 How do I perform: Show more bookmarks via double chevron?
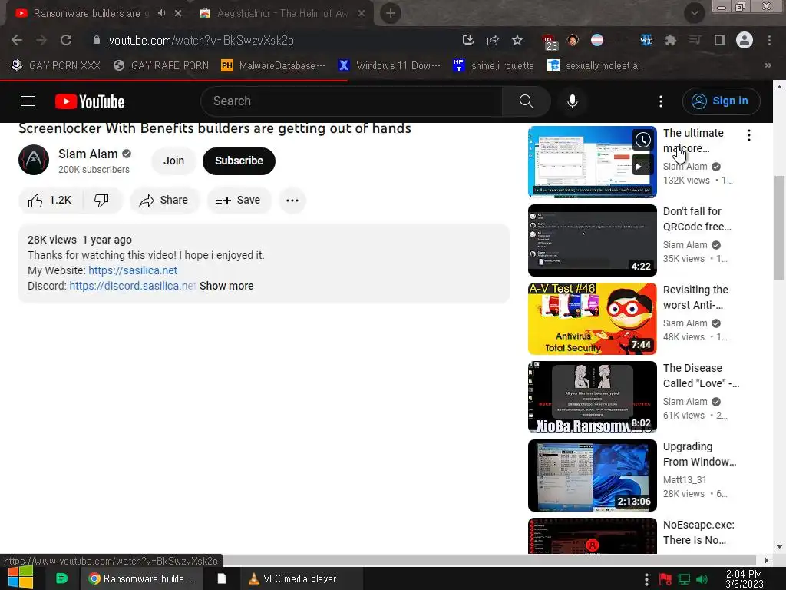[x=768, y=65]
